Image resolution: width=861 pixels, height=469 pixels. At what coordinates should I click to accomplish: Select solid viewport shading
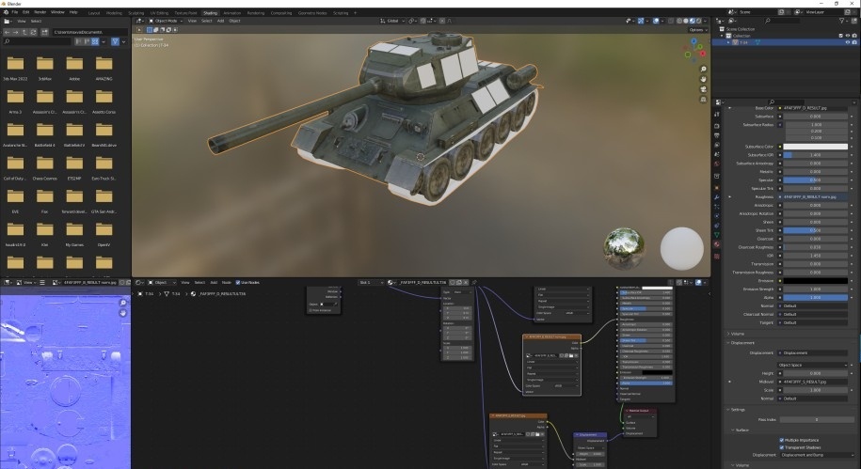tap(686, 21)
